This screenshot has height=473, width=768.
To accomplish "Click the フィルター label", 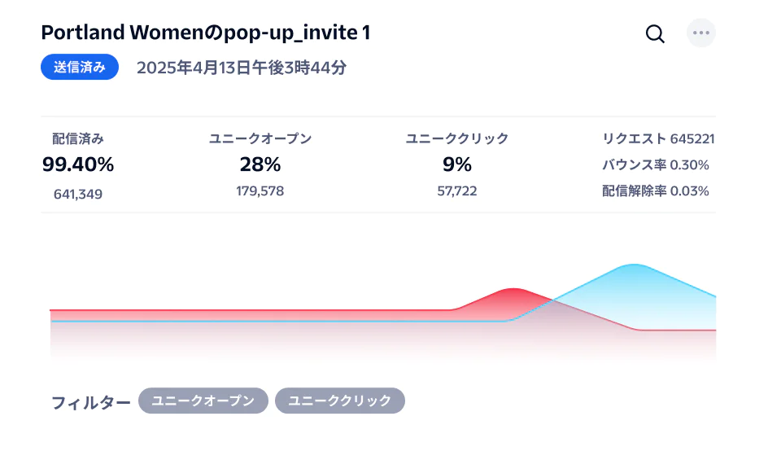I will tap(90, 402).
